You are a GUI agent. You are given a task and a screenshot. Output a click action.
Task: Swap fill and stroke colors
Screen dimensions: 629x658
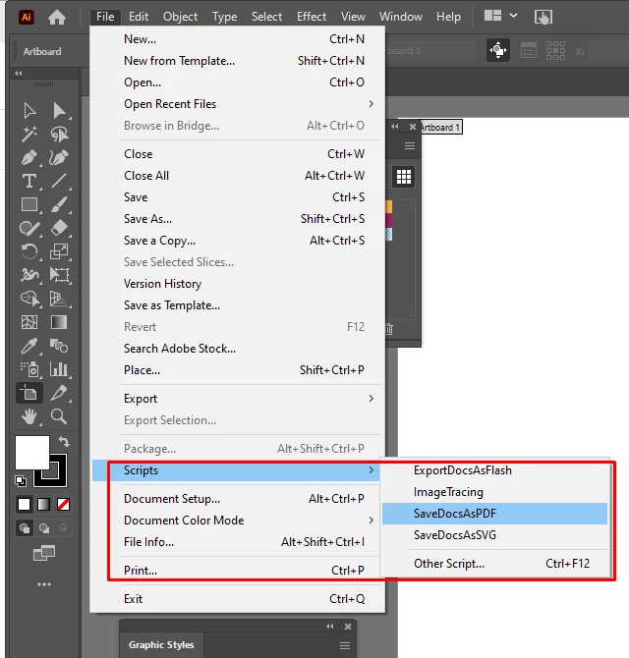(64, 442)
